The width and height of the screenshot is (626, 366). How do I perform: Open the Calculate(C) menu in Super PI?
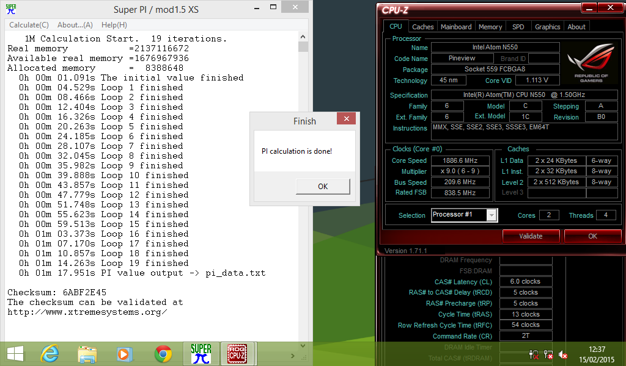[29, 25]
